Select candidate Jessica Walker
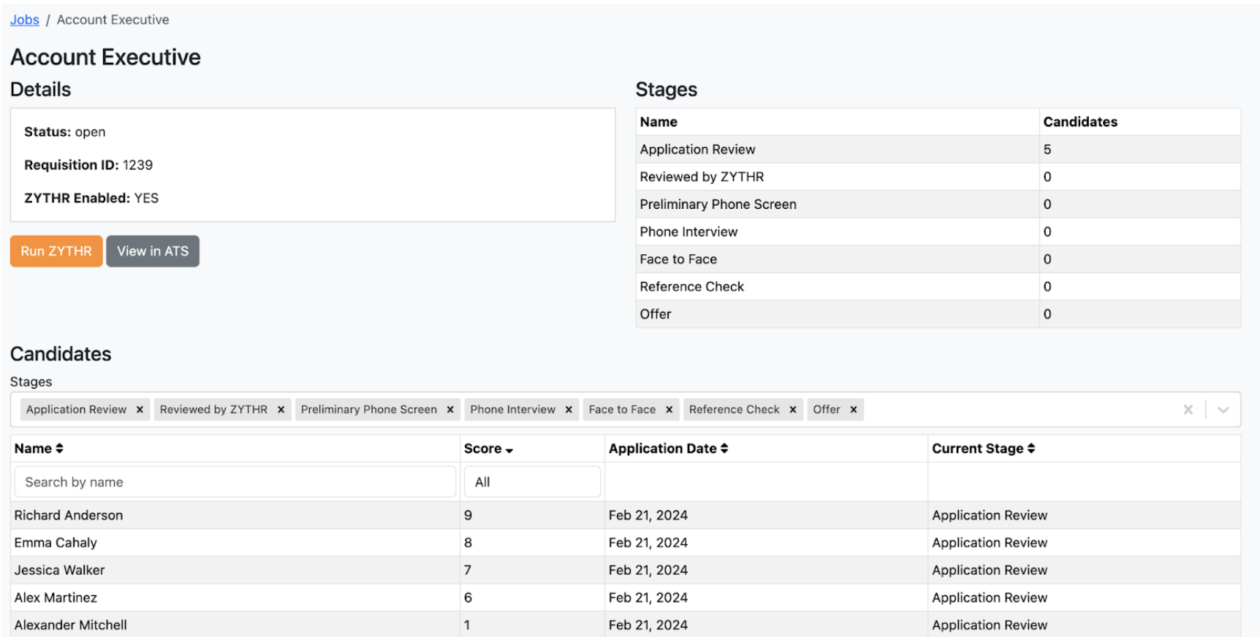This screenshot has height=637, width=1260. click(59, 571)
